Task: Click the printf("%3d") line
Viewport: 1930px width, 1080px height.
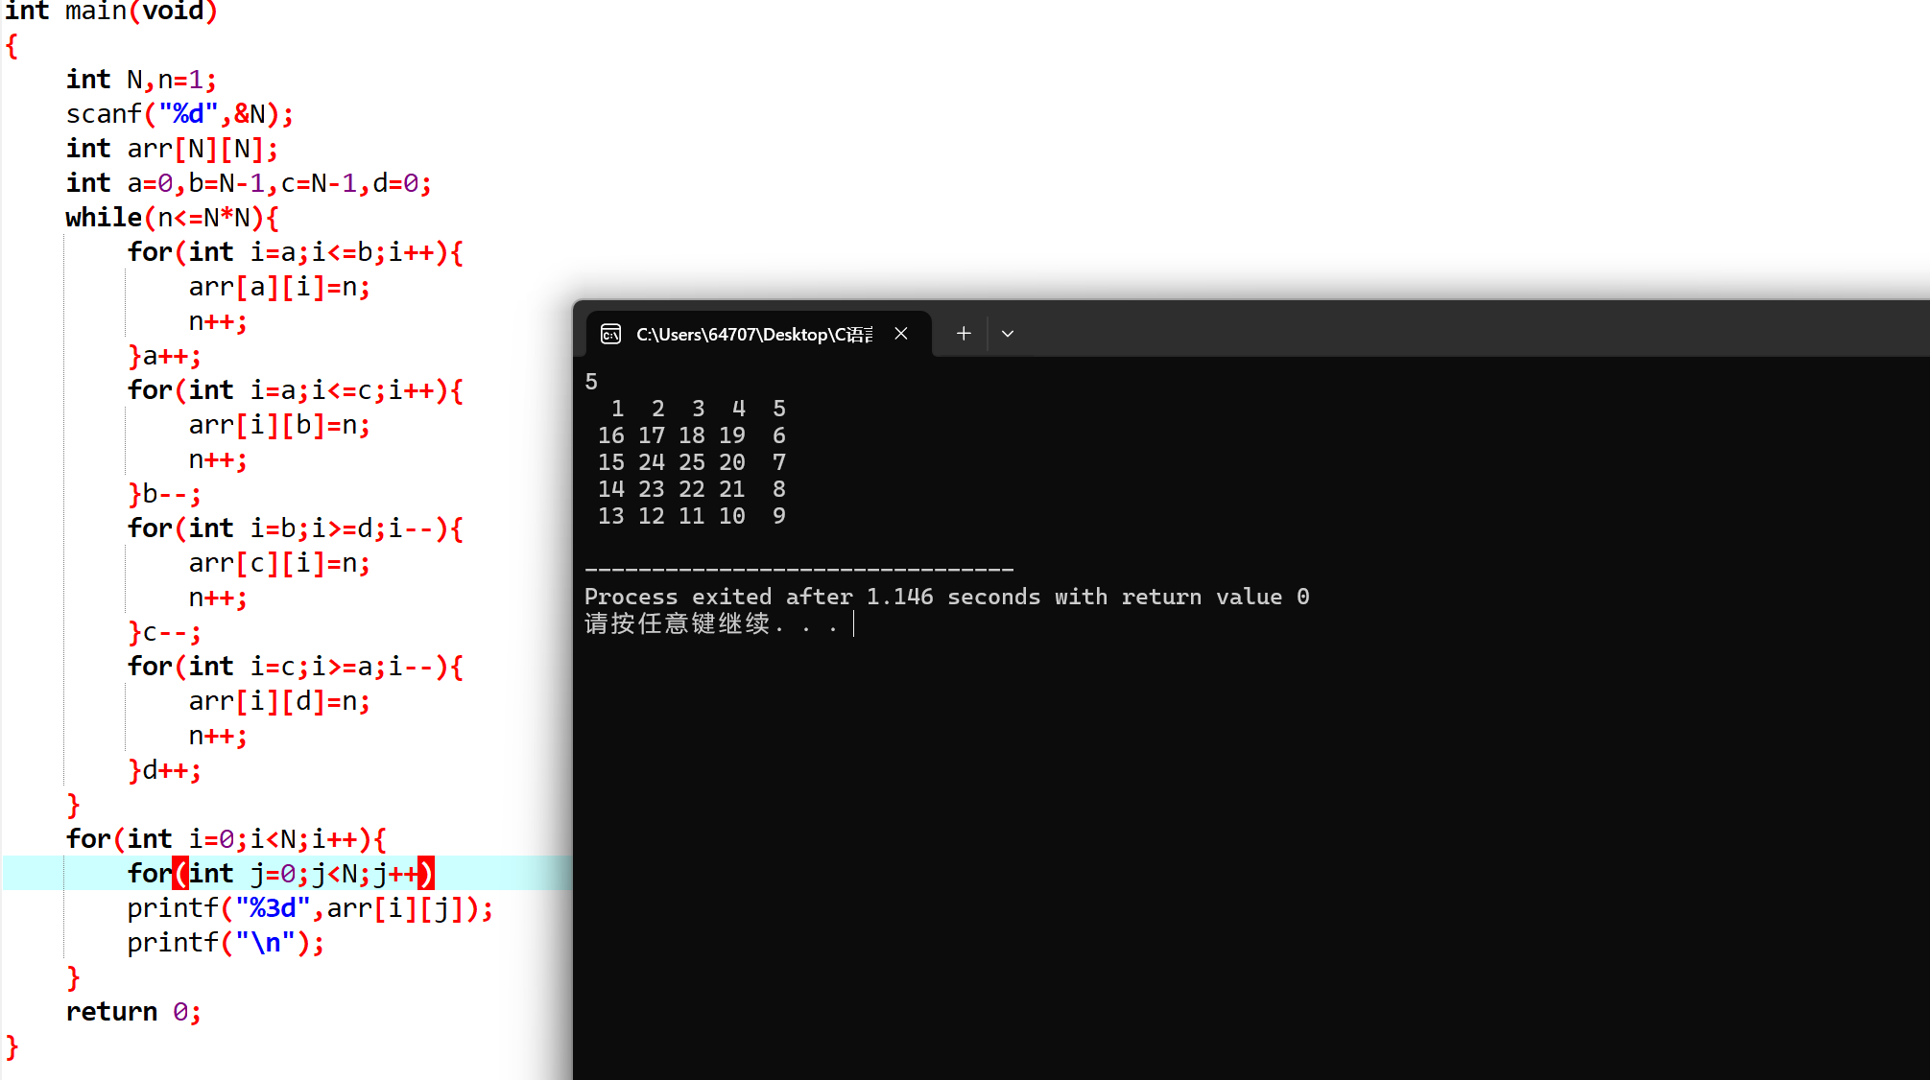Action: tap(310, 908)
